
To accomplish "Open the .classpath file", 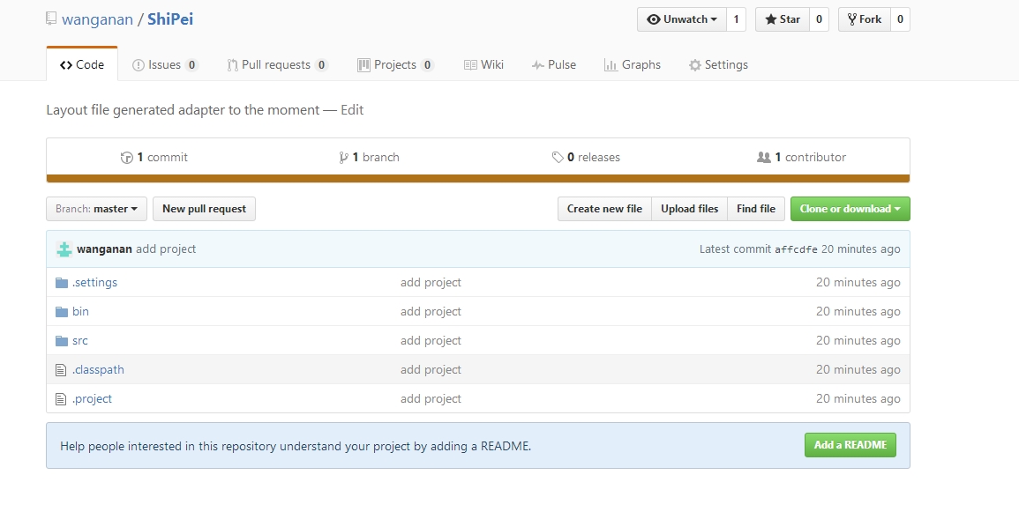I will click(98, 370).
